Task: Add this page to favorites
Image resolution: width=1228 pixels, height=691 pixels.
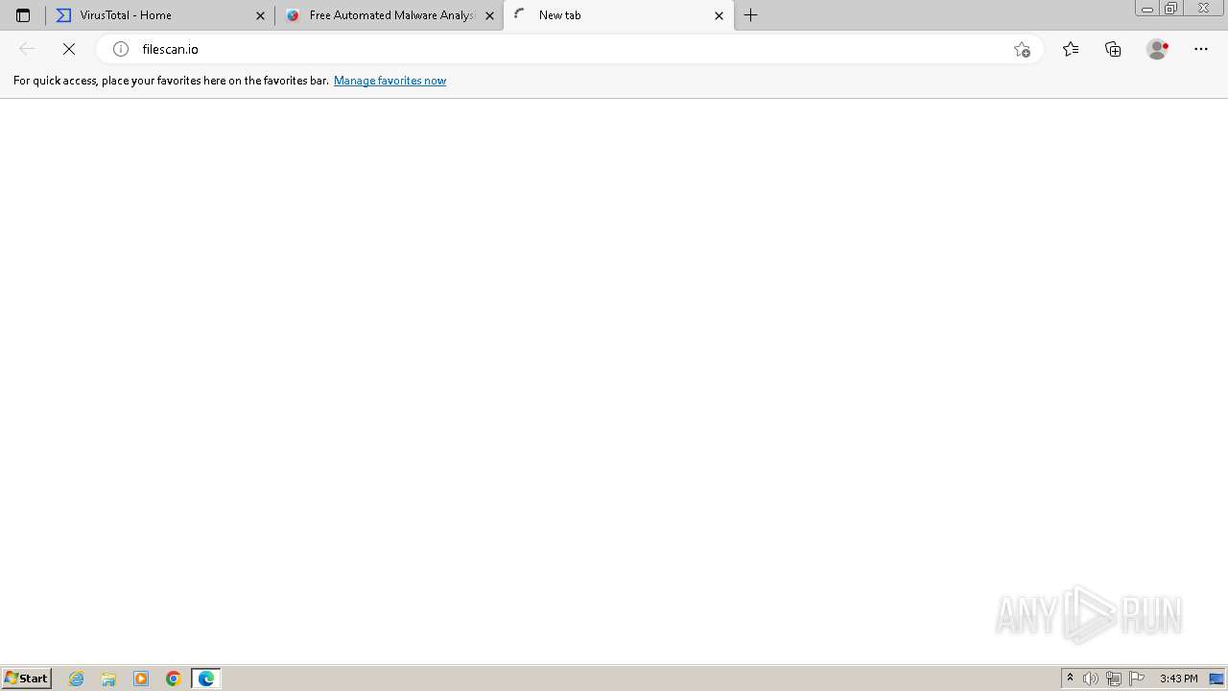Action: coord(1022,49)
